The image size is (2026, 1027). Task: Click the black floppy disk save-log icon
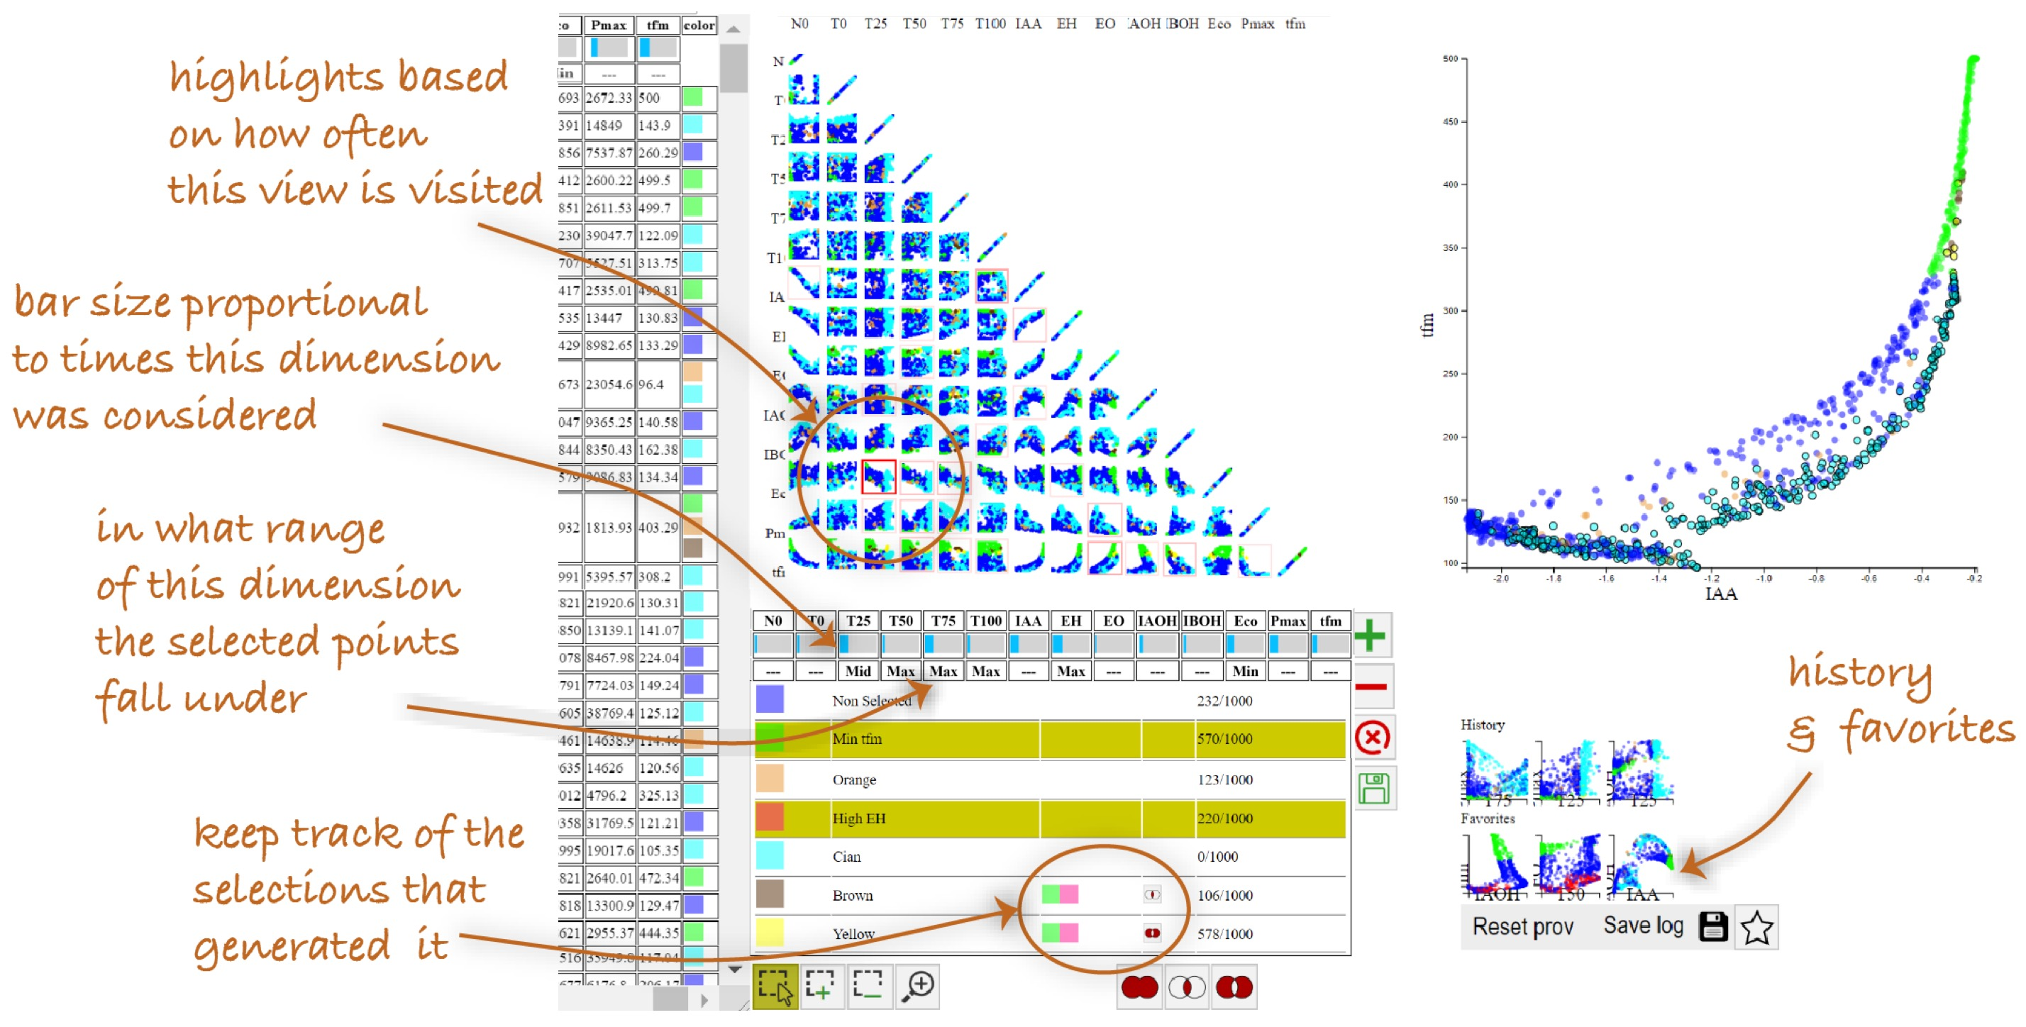(x=1713, y=927)
